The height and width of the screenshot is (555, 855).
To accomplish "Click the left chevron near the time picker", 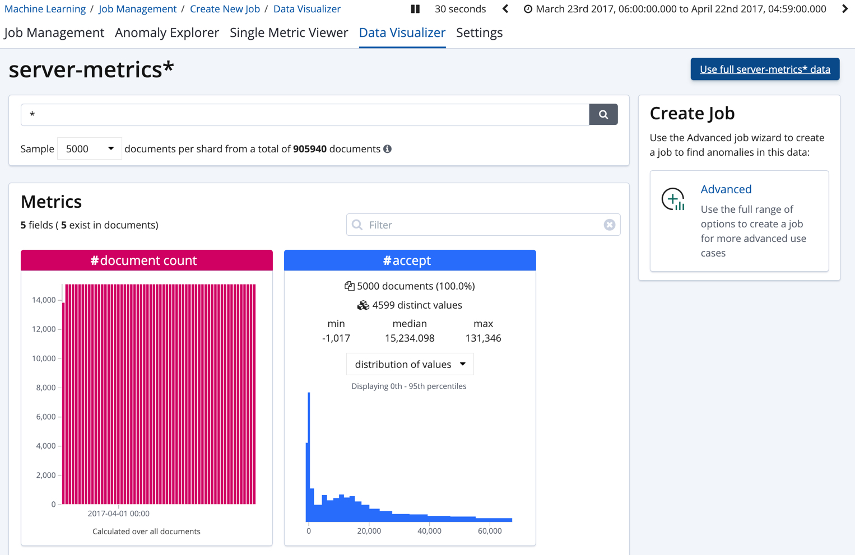I will 505,9.
